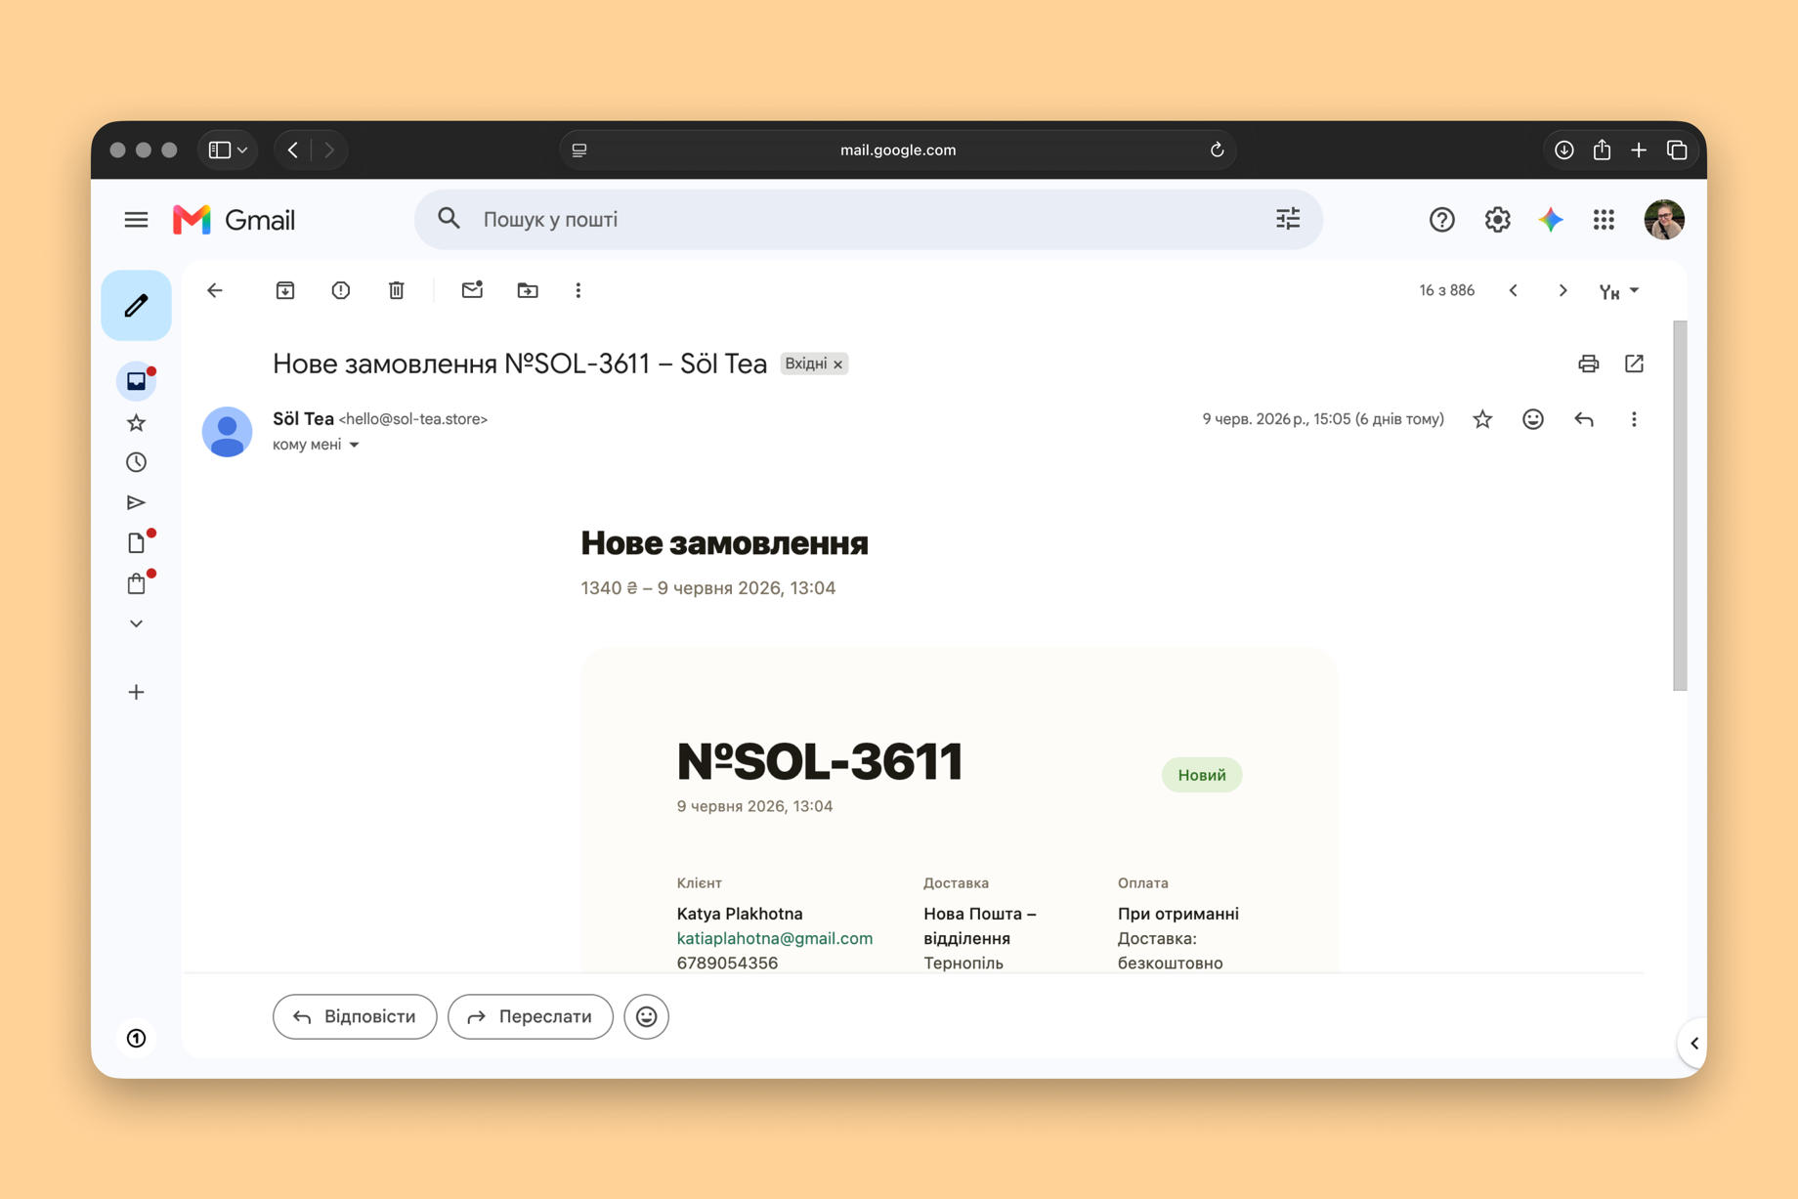Delete the email using the trash icon
This screenshot has height=1199, width=1798.
[396, 290]
